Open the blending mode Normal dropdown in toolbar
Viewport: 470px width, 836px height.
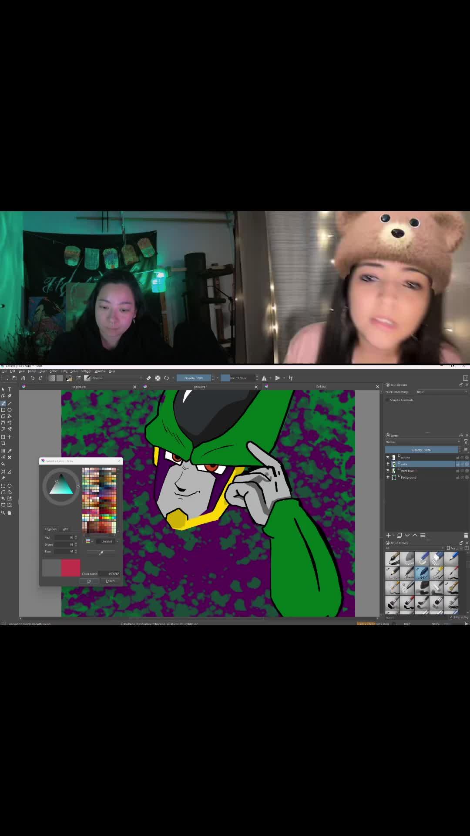tap(117, 378)
